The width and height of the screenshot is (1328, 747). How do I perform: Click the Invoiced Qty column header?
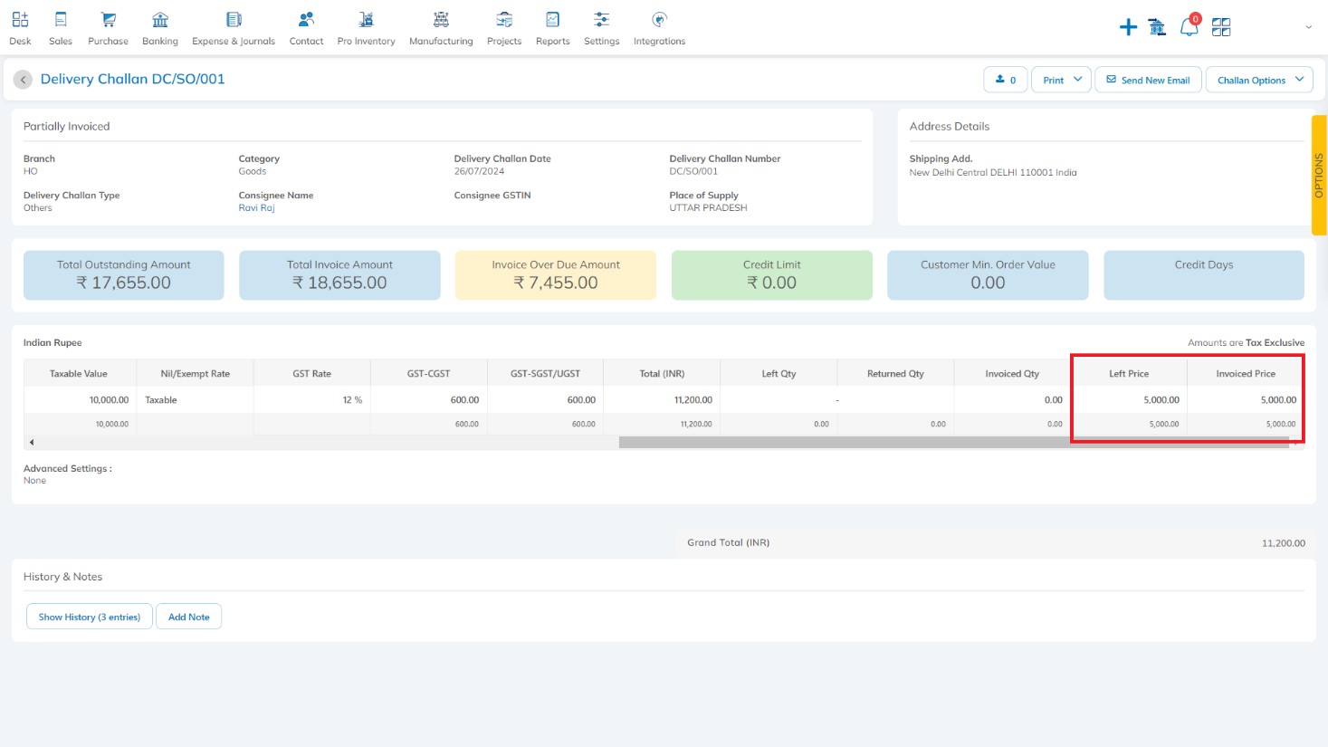click(x=1012, y=373)
